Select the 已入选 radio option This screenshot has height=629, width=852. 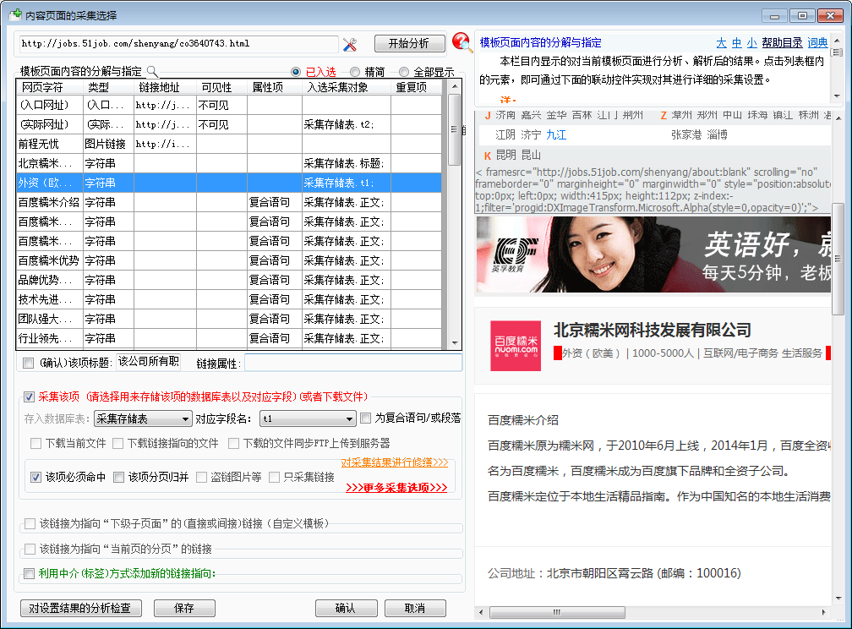296,73
